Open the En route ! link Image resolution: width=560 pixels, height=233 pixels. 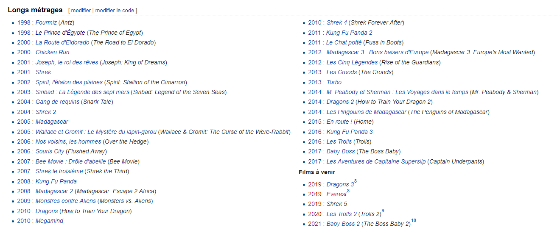tap(339, 122)
